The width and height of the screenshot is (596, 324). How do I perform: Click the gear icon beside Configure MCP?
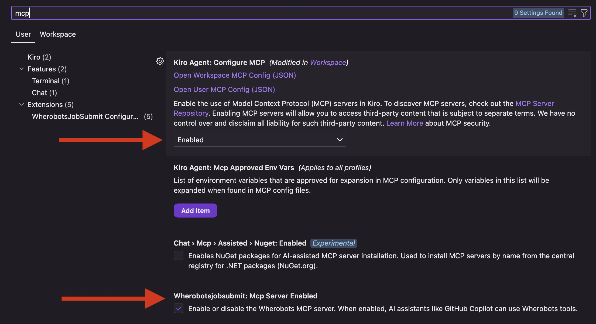click(160, 61)
